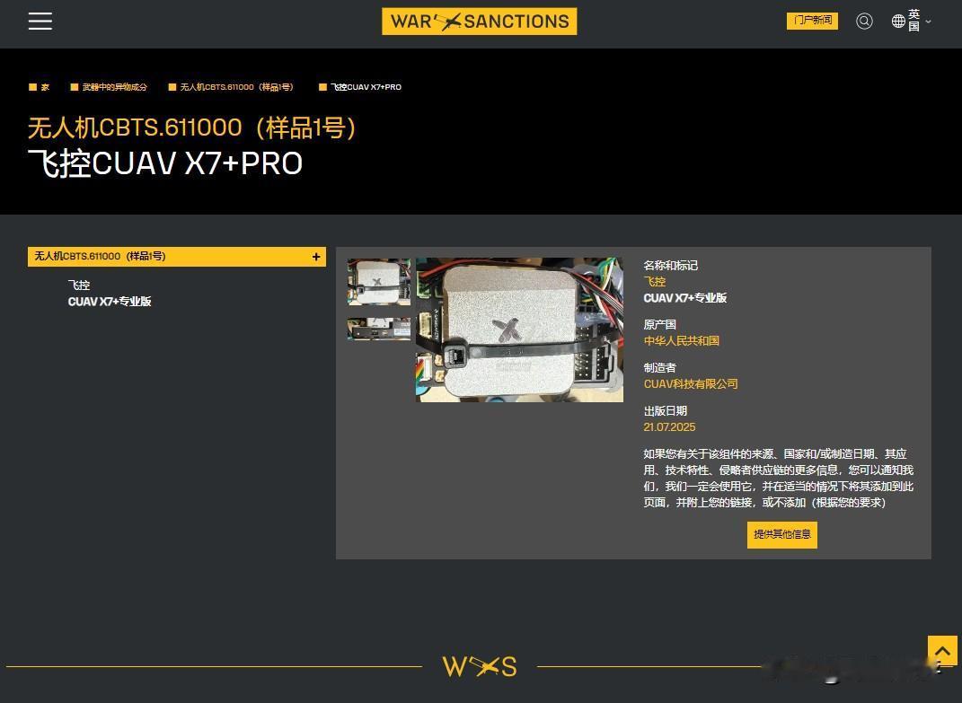Click the 提供其他信息 button
Viewport: 962px width, 703px height.
[x=781, y=534]
